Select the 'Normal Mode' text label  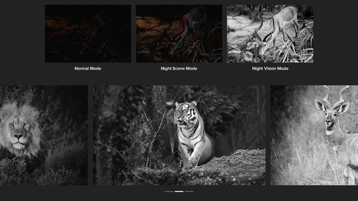tap(88, 69)
